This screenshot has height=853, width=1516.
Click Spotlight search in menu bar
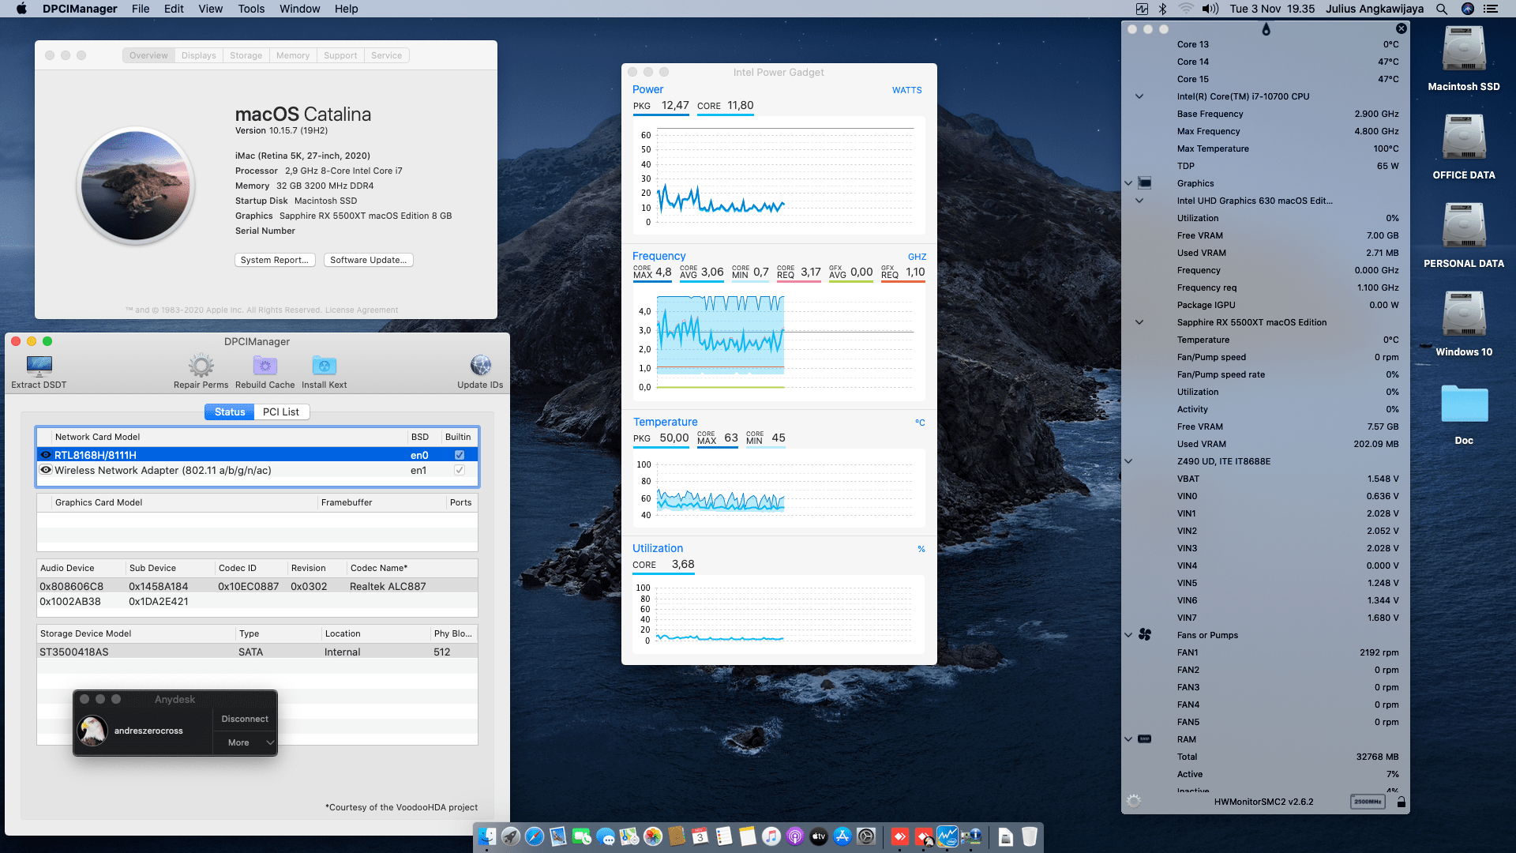point(1442,9)
